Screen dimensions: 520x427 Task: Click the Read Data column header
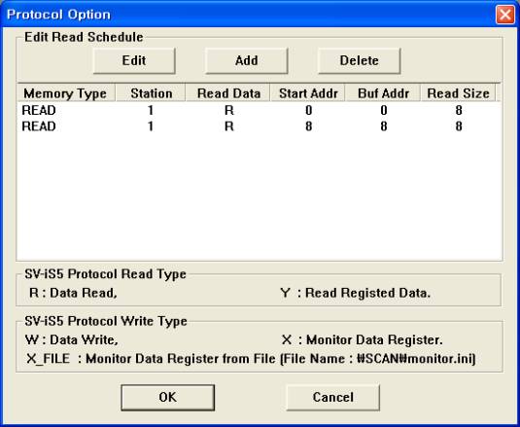coord(228,93)
